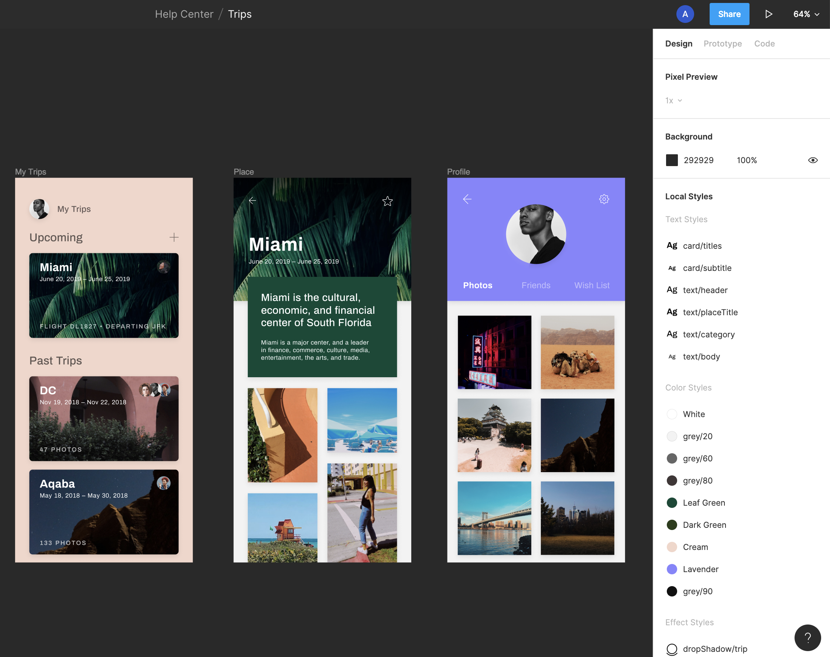Toggle background visibility eye icon
The image size is (830, 657).
point(813,160)
